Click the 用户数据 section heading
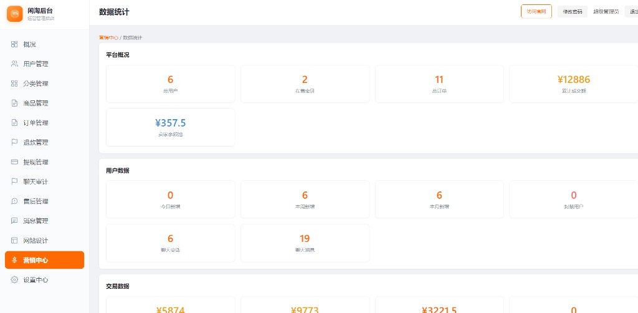Viewport: 638px width, 313px height. pyautogui.click(x=118, y=171)
